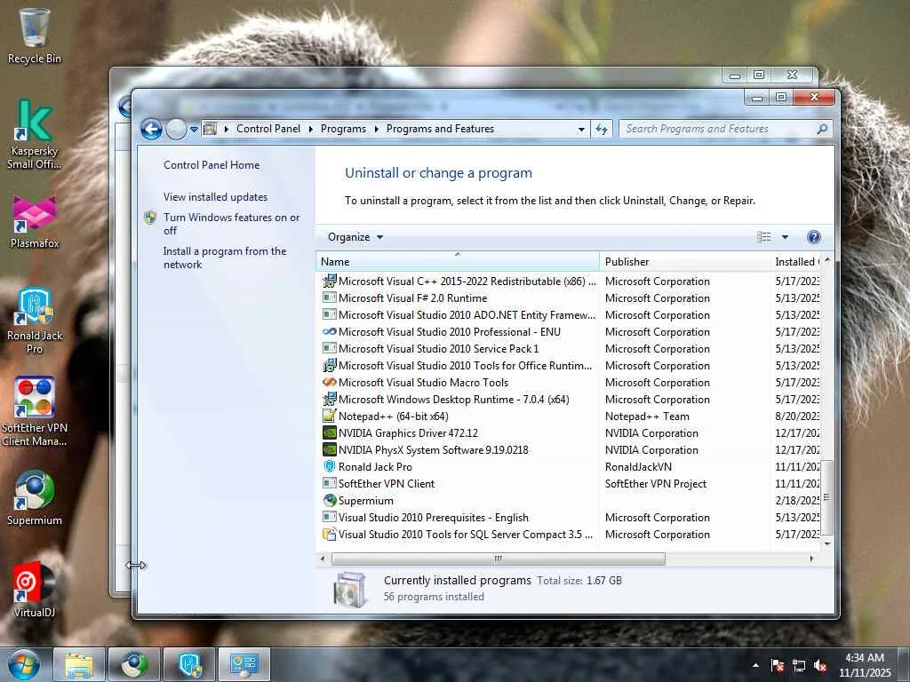
Task: Open VirtualDJ desktop shortcut
Action: point(35,590)
